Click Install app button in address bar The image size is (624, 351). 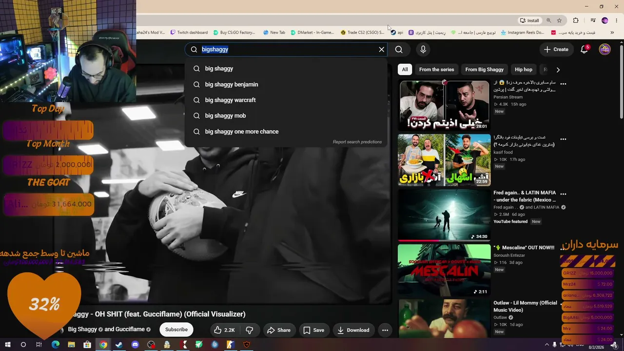(529, 20)
